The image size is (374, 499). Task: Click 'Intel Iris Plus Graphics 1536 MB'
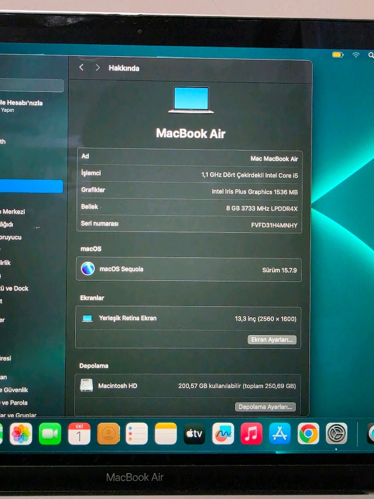[x=255, y=192]
